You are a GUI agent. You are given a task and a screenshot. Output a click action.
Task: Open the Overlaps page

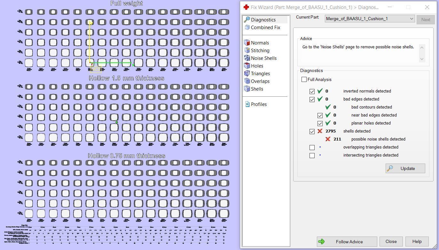tap(260, 81)
